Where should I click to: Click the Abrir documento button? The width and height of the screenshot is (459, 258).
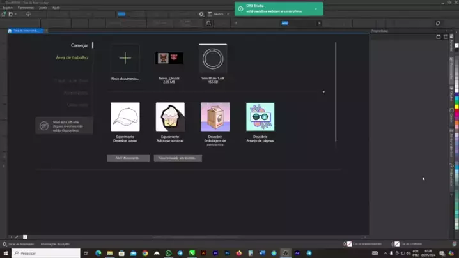128,158
